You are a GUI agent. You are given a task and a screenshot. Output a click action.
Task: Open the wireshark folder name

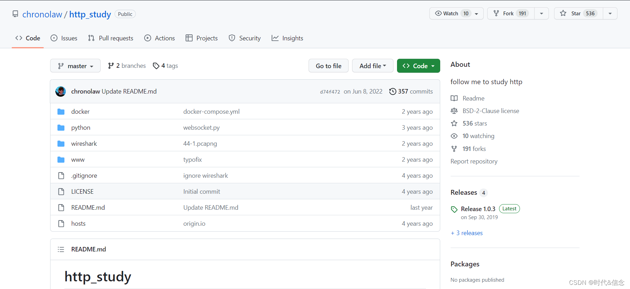point(84,144)
